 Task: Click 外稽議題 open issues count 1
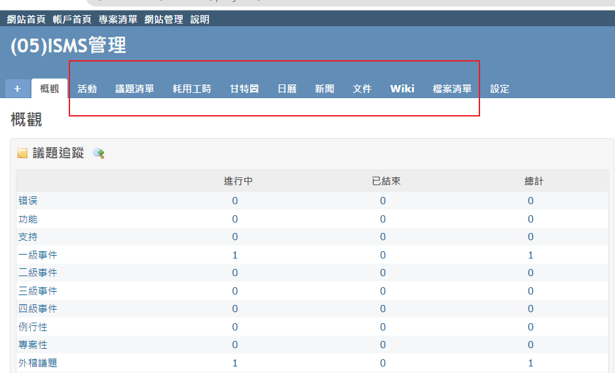[235, 363]
